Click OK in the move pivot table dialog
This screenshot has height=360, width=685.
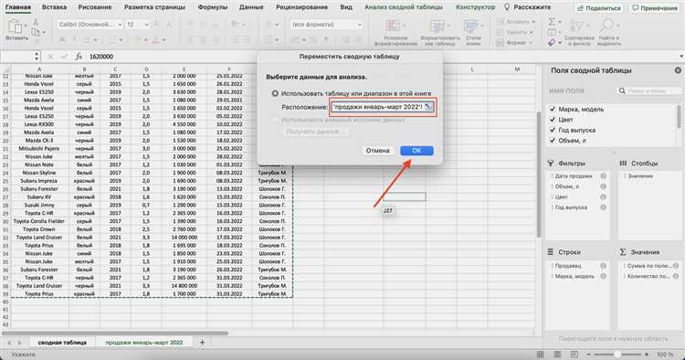pyautogui.click(x=416, y=151)
